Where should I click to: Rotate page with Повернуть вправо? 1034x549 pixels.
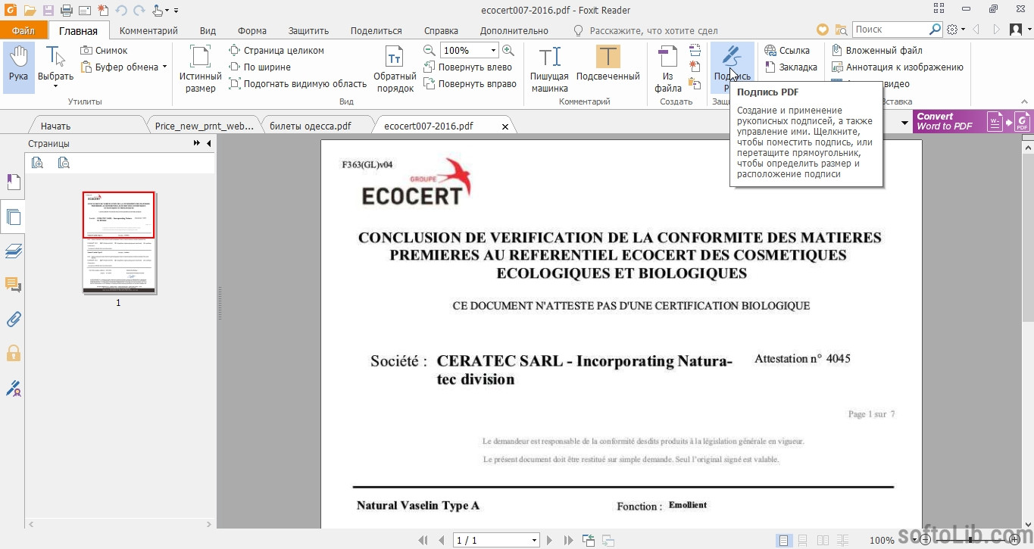point(470,83)
